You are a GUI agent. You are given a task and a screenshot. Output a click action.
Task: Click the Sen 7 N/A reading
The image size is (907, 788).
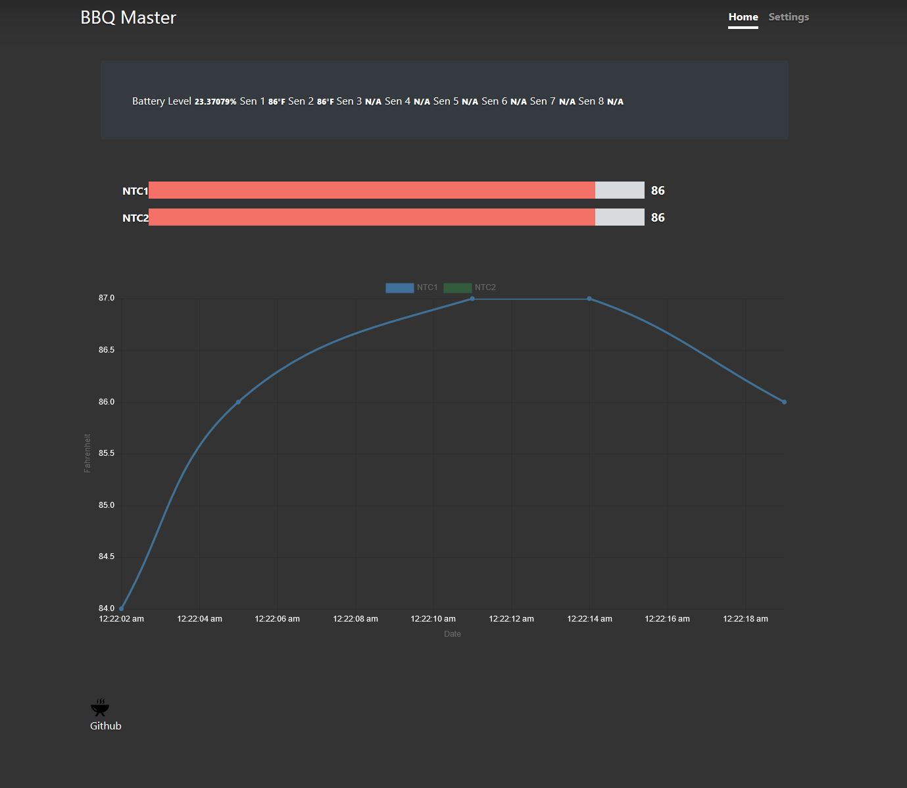click(x=552, y=101)
